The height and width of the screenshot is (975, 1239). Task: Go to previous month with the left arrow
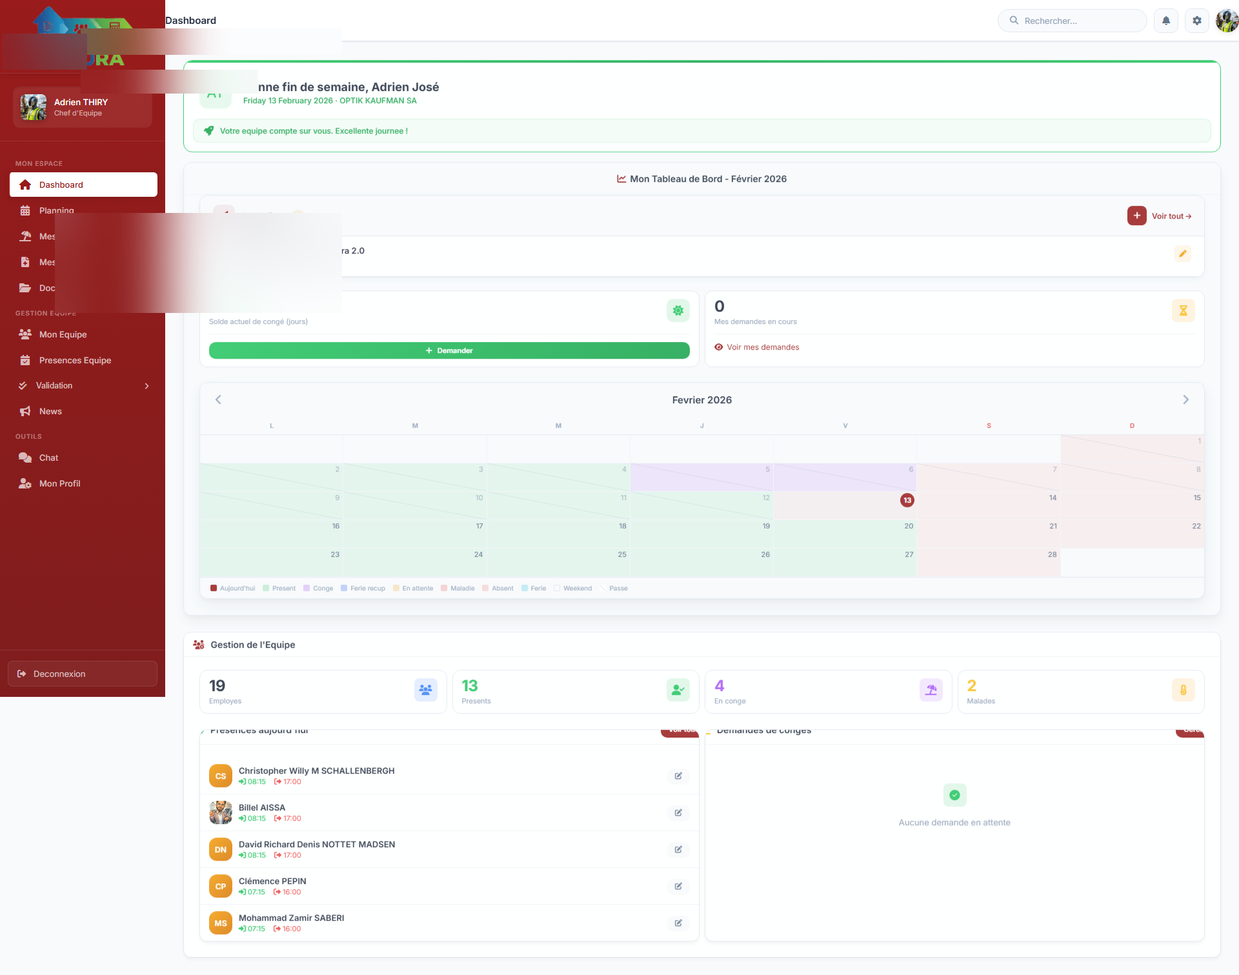pos(218,399)
